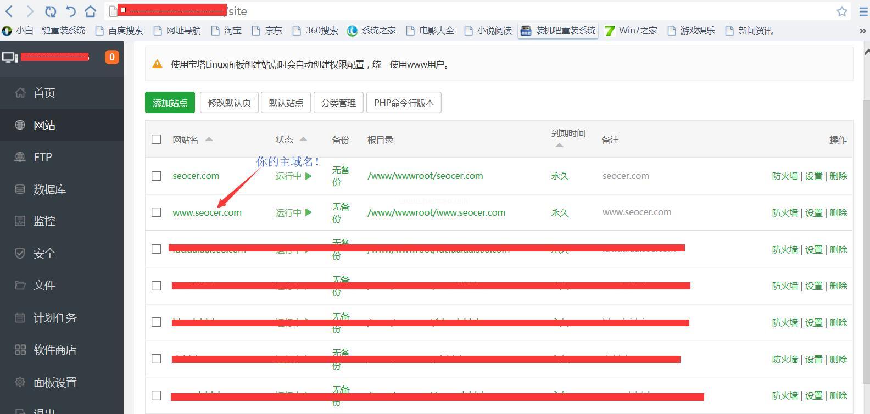The image size is (870, 414).
Task: Open the 数据库 database sidebar item
Action: click(49, 189)
